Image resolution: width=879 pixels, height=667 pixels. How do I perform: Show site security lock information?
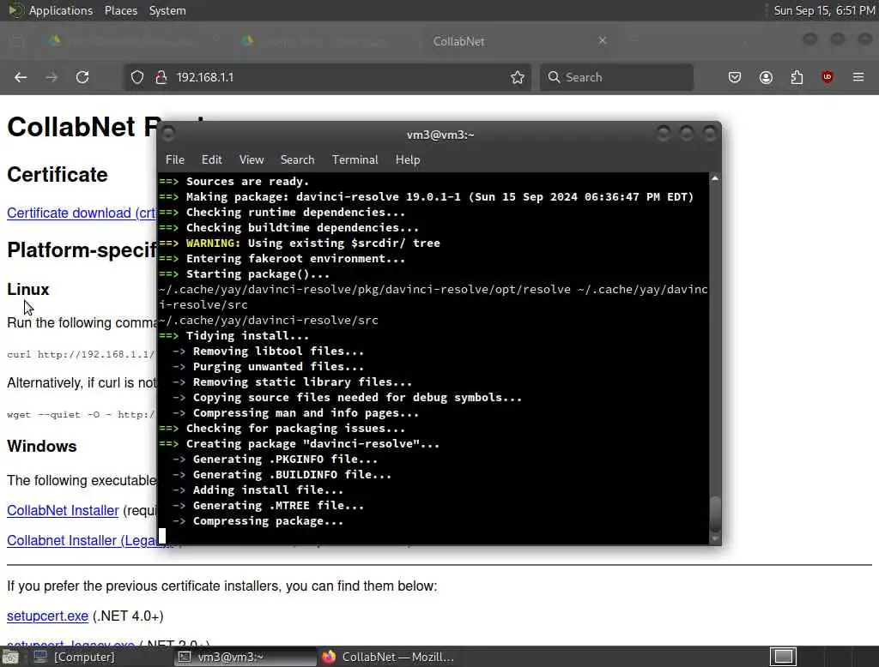[161, 77]
